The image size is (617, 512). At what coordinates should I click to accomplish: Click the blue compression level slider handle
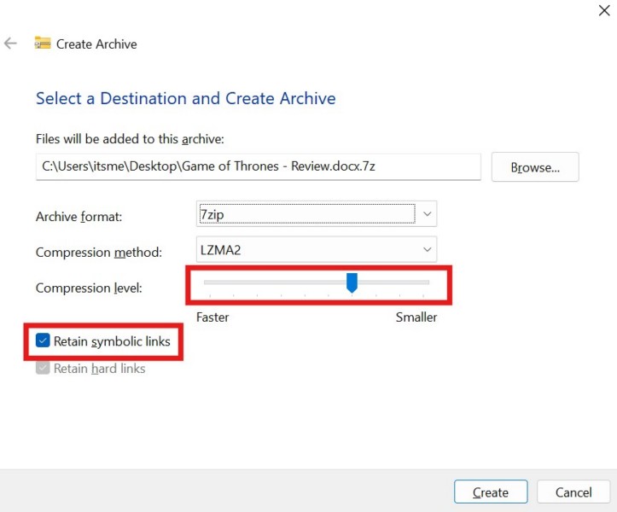[x=352, y=283]
